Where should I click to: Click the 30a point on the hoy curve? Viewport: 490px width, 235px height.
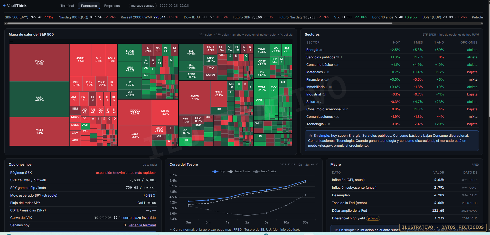(x=305, y=181)
